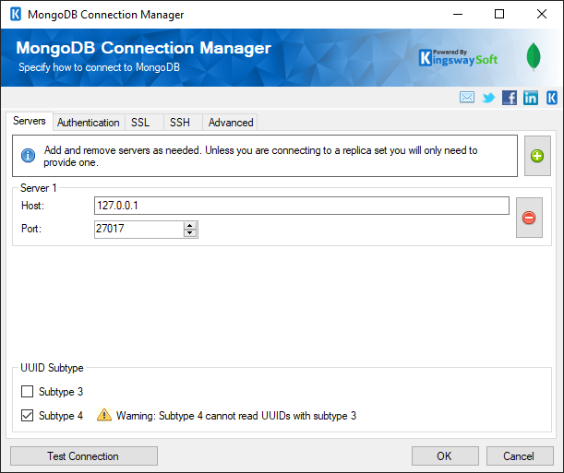Open the Facebook icon

tap(510, 98)
